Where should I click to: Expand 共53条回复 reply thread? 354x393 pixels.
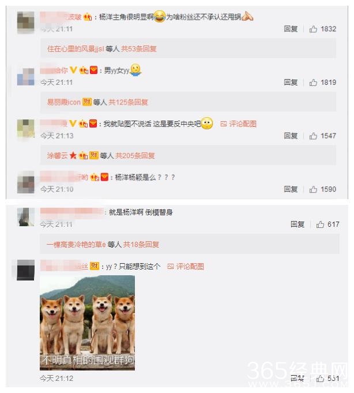coord(139,48)
